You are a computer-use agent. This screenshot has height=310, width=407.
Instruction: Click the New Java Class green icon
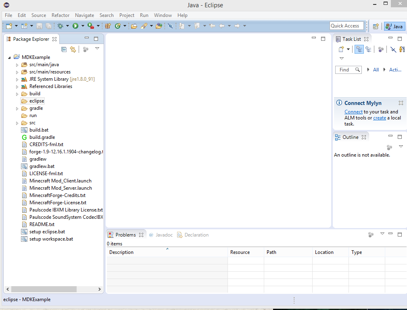click(118, 26)
